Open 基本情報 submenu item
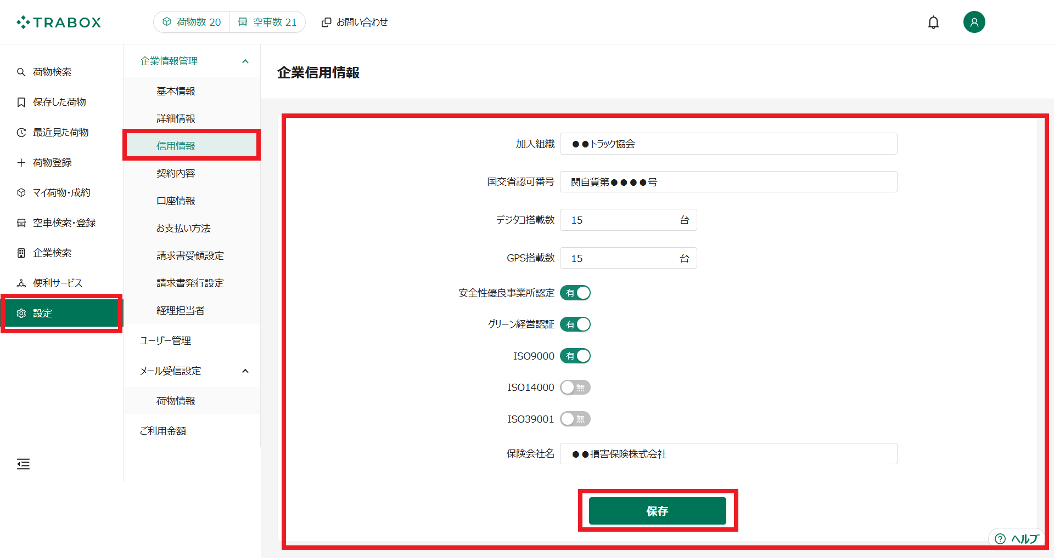 tap(192, 91)
